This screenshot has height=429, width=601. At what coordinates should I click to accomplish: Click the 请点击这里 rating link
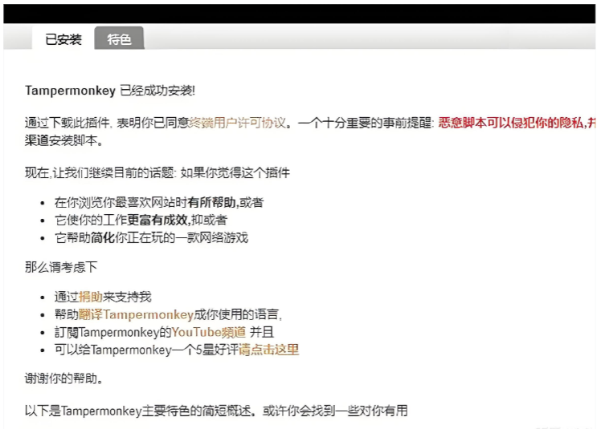pos(268,350)
